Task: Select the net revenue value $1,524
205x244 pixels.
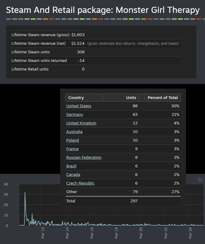Action: pos(78,43)
